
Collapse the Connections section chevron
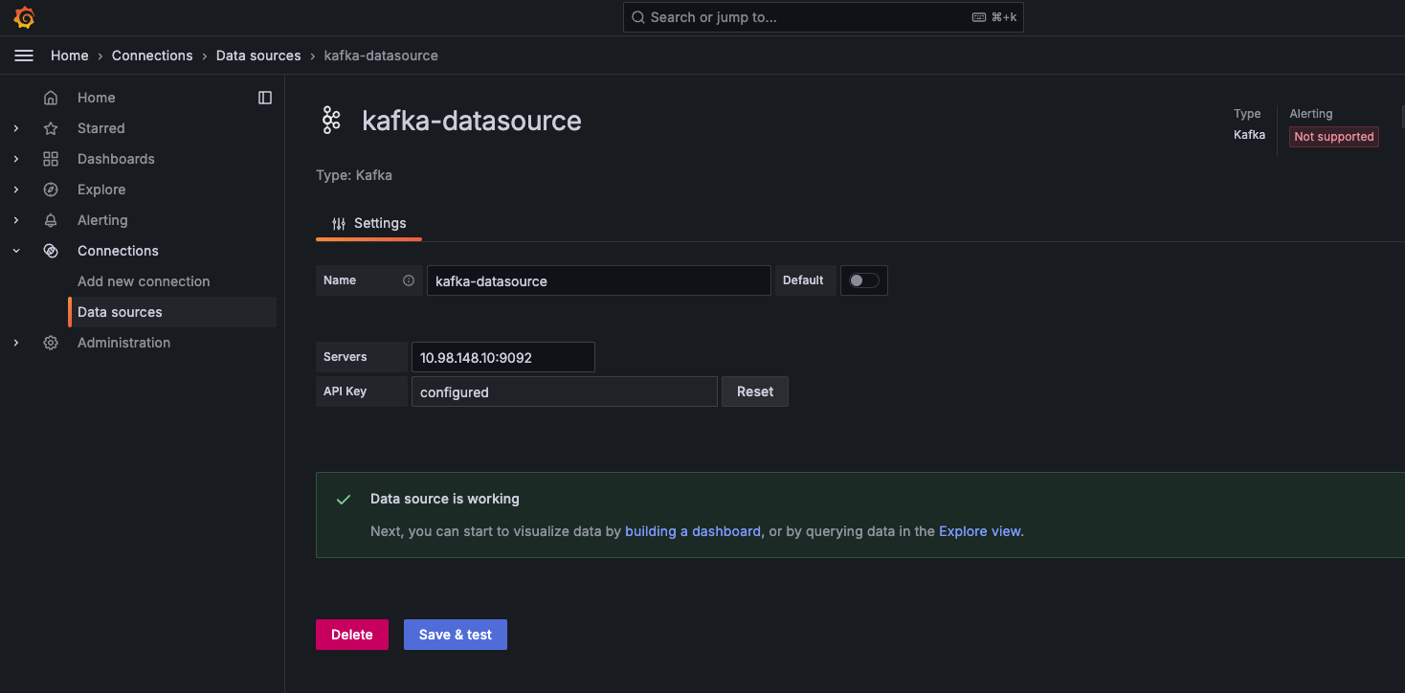click(x=16, y=251)
